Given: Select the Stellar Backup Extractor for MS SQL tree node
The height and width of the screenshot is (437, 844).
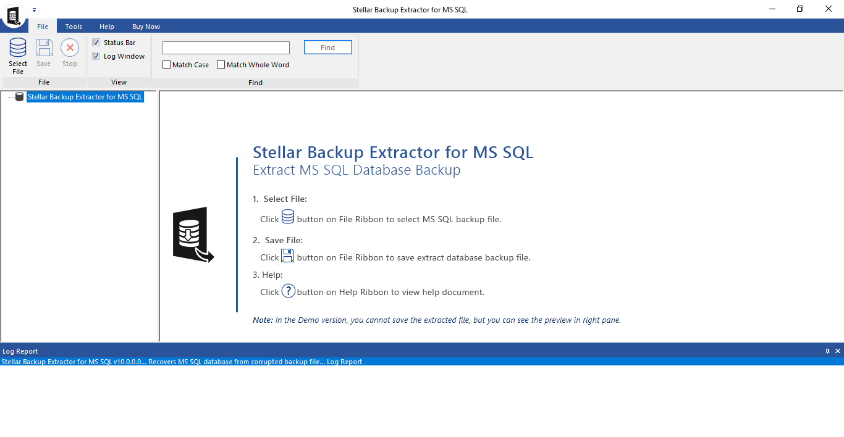Looking at the screenshot, I should coord(85,97).
